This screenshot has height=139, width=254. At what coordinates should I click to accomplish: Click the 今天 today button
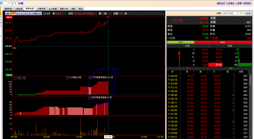[x=248, y=13]
